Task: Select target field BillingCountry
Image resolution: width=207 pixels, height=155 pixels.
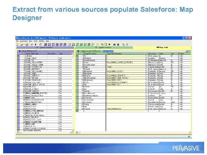Action: [95, 80]
